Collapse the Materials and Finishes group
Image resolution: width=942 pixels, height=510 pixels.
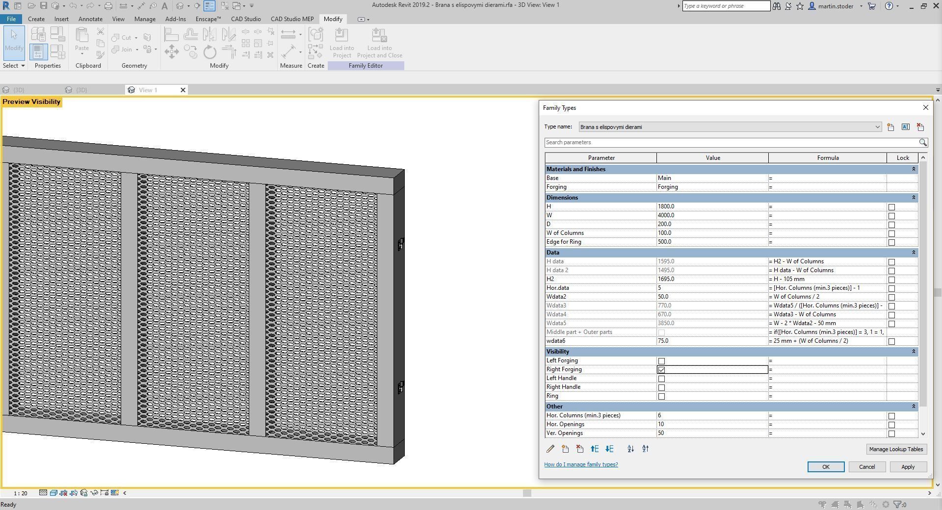coord(913,169)
